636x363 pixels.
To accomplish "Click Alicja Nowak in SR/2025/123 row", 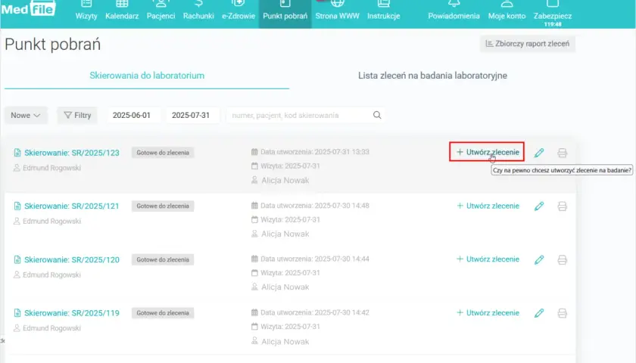I will coord(285,180).
